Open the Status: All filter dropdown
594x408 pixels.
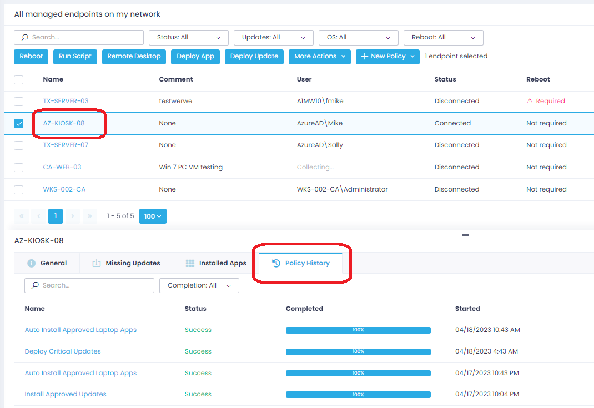(x=189, y=38)
